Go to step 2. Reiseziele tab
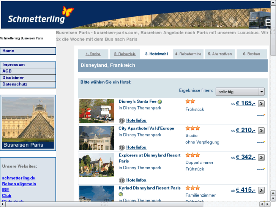This screenshot has height=207, width=276. coord(125,54)
